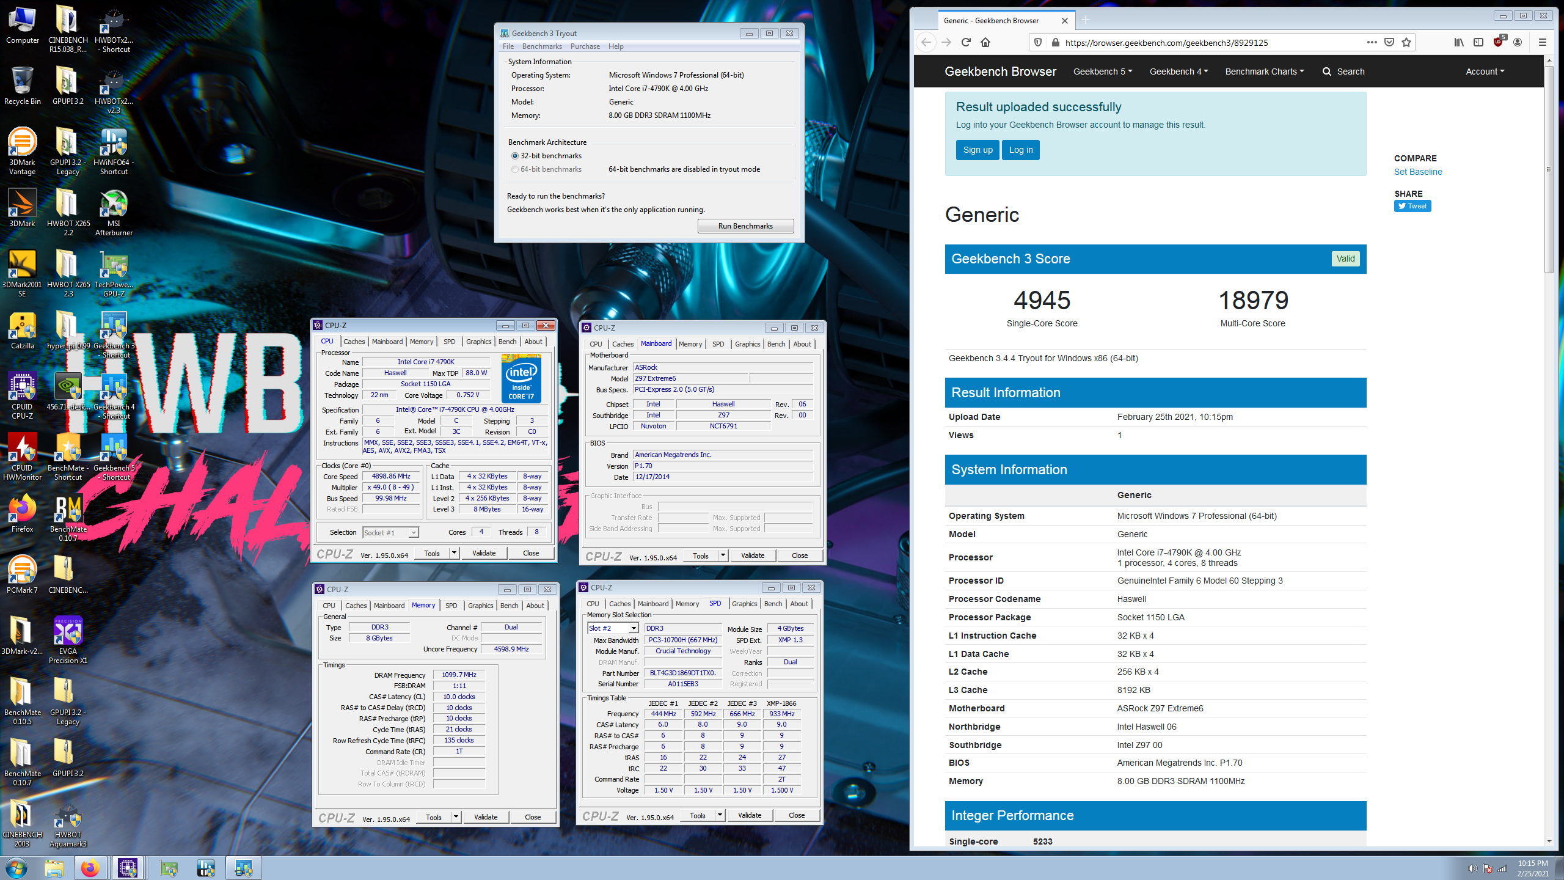The image size is (1564, 880).
Task: Open a new Firefox tab with plus
Action: 1086,20
